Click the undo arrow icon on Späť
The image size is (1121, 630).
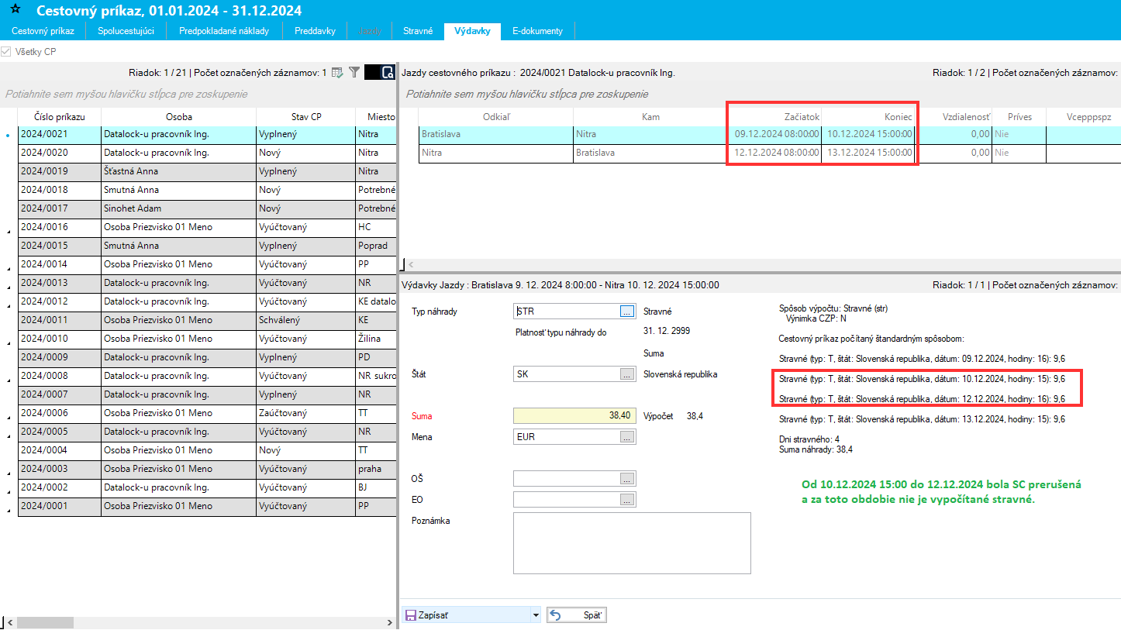coord(555,615)
